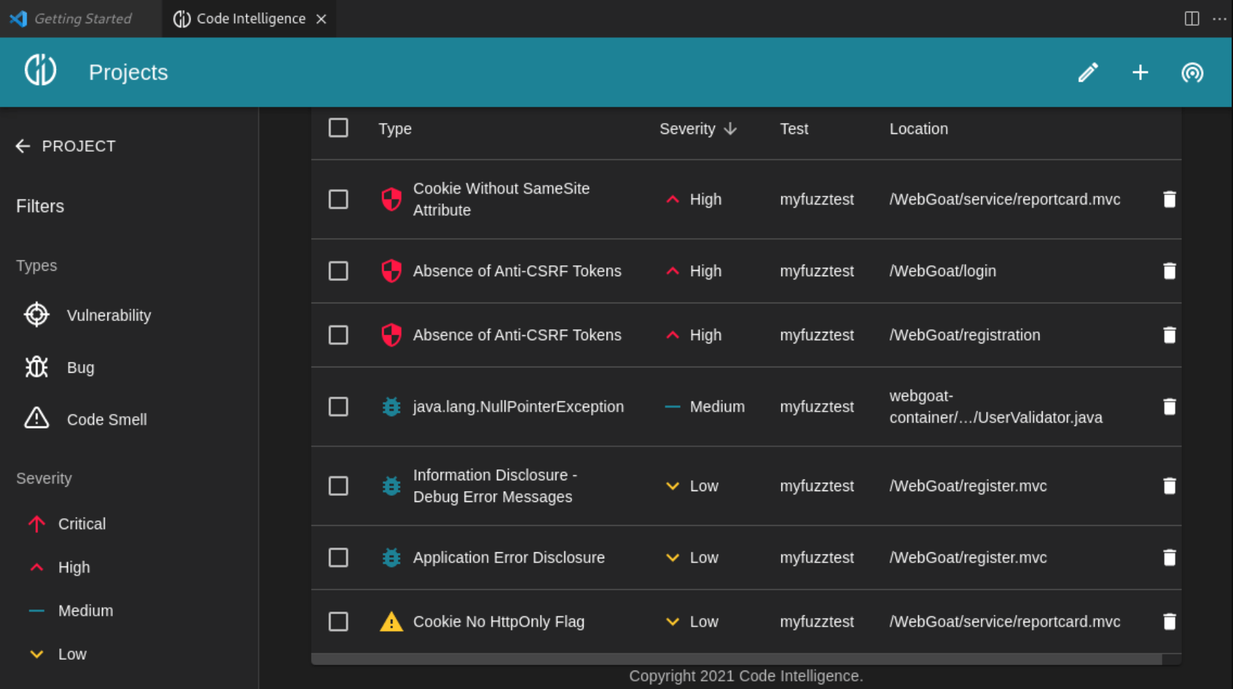Toggle the select-all checkbox in table header

(x=338, y=128)
